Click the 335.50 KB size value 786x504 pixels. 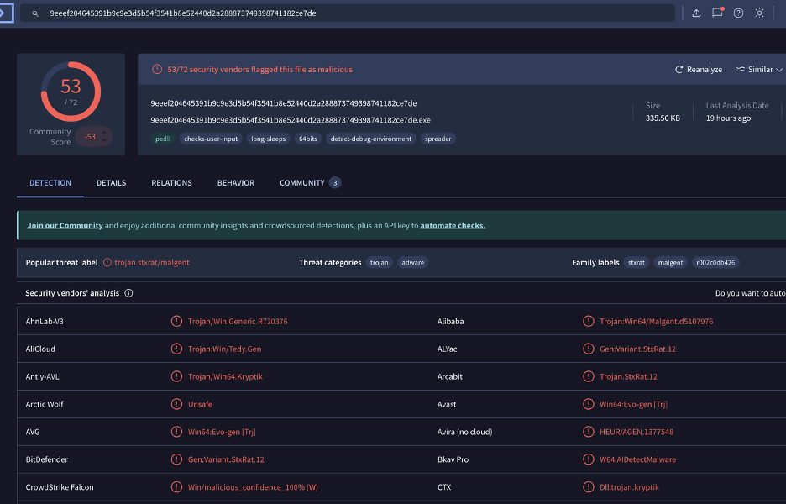tap(663, 118)
